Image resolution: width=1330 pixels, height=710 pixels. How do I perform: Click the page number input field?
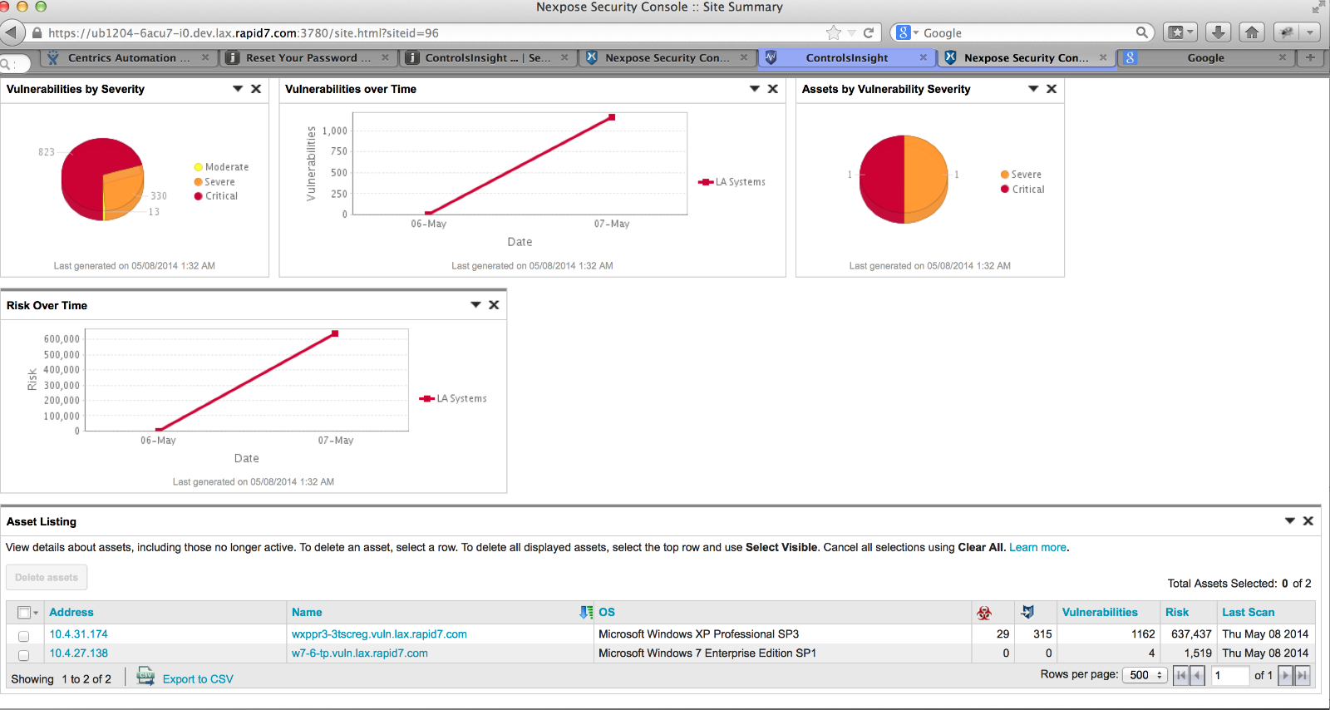(x=1229, y=675)
